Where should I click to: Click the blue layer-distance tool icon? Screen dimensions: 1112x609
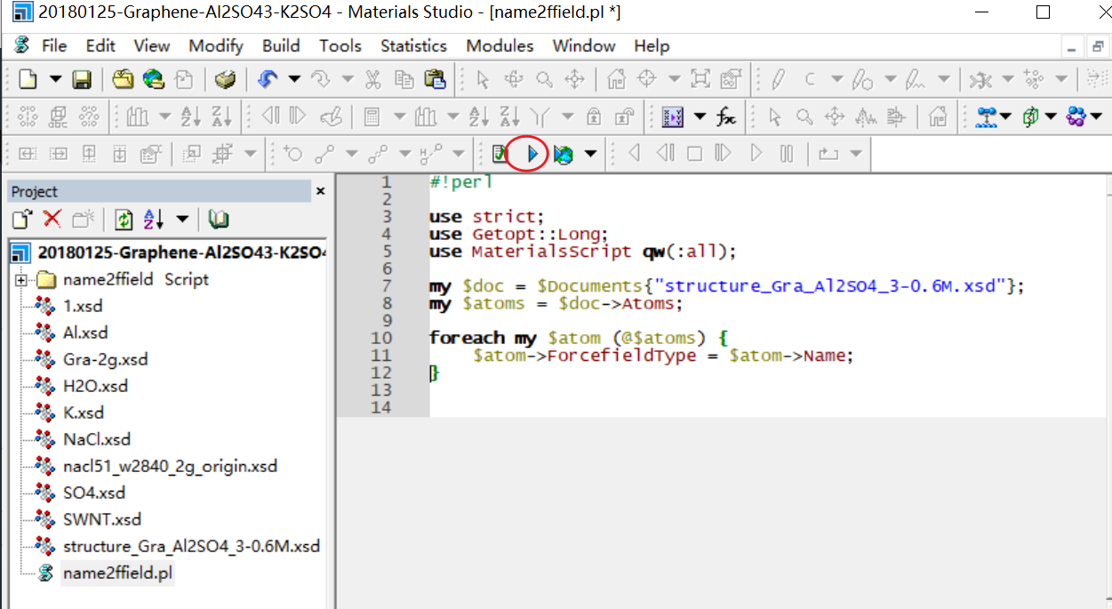(987, 116)
